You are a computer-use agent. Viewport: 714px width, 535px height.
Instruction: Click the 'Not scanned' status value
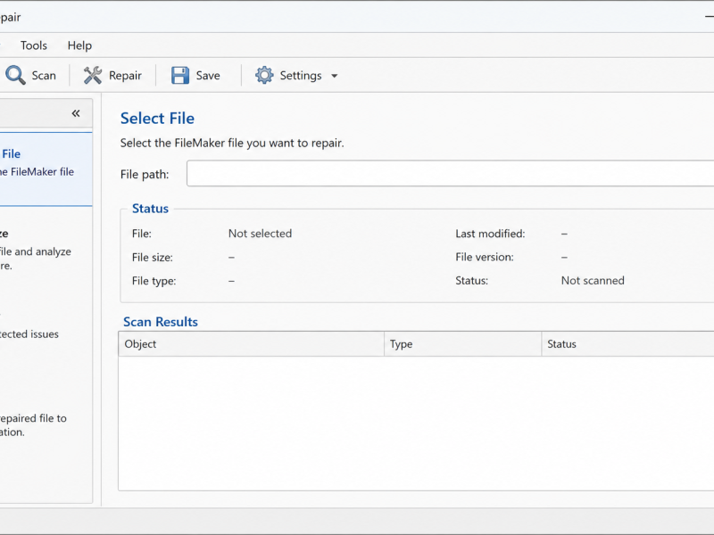[x=593, y=280]
